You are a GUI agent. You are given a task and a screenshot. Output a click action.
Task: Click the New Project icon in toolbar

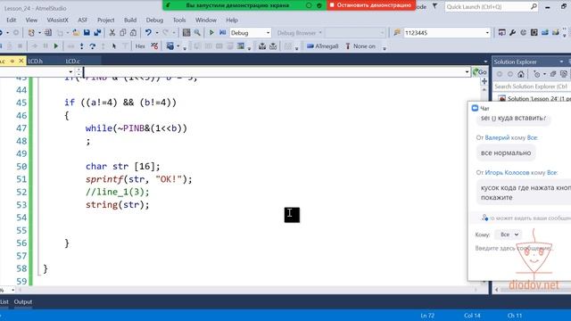point(31,33)
